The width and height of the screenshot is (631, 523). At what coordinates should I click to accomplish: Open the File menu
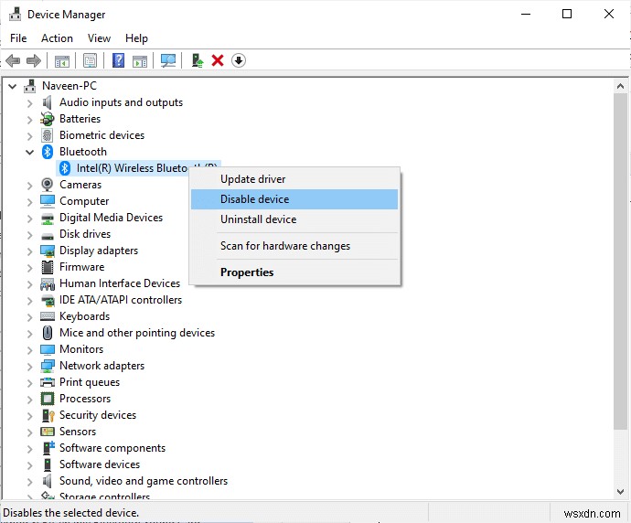pyautogui.click(x=18, y=38)
